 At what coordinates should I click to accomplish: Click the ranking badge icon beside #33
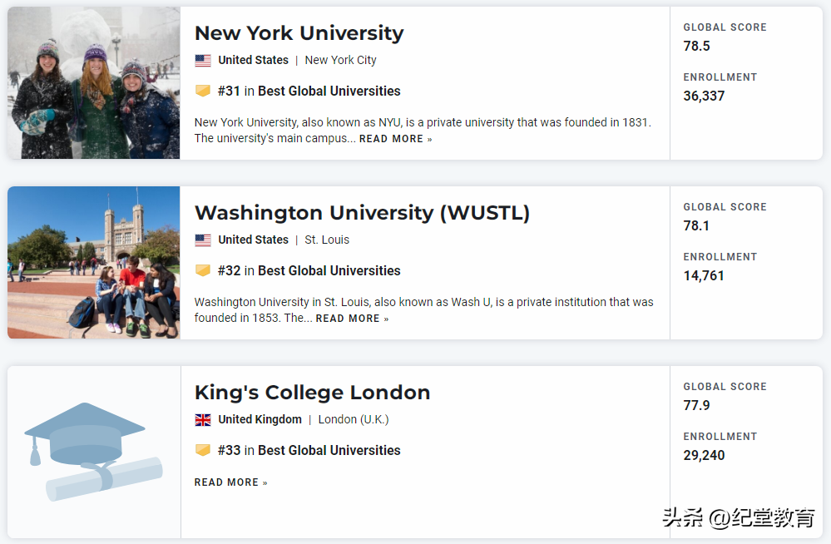203,450
